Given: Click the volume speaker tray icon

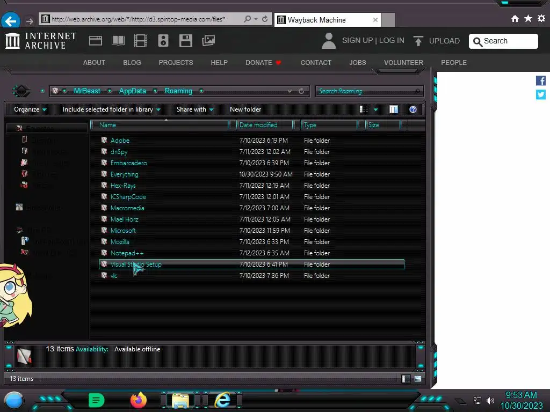Looking at the screenshot, I should (x=490, y=400).
